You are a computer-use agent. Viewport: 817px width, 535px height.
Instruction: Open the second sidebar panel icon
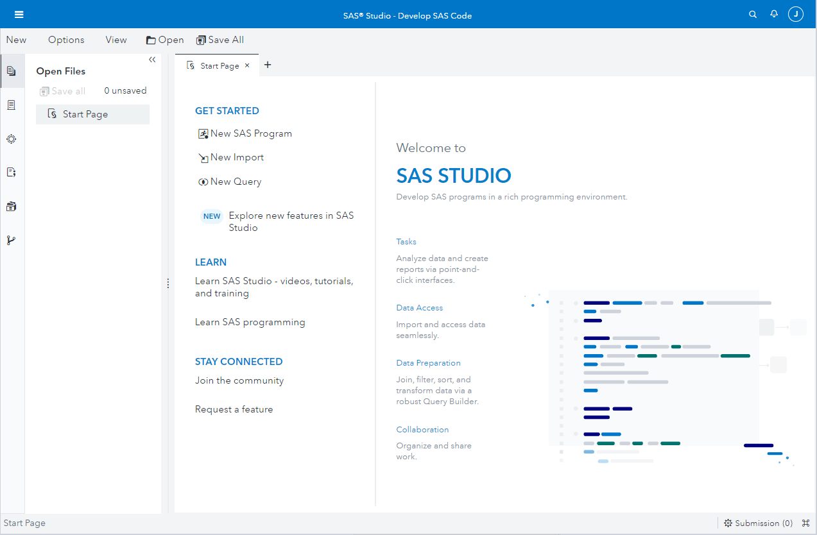12,105
